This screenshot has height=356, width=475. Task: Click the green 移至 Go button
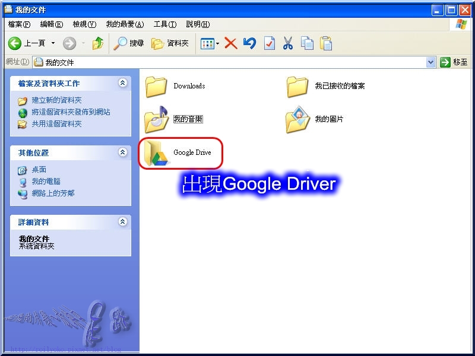pos(454,62)
